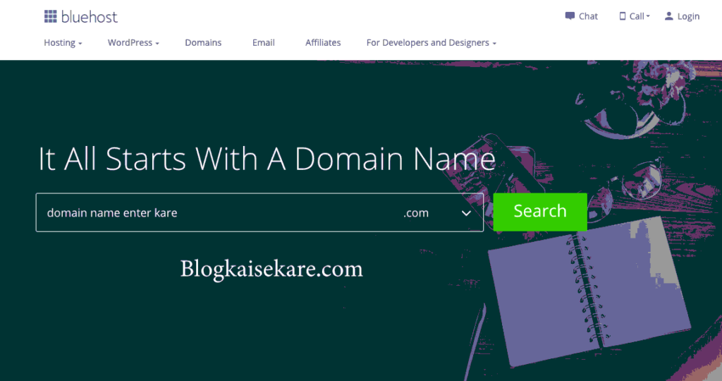Go to the Domains menu item

coord(203,43)
